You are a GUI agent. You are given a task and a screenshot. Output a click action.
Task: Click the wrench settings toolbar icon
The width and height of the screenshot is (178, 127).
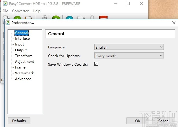(x=44, y=18)
